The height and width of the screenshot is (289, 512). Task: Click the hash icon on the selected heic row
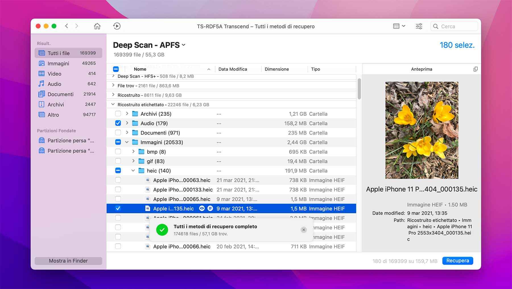tap(210, 208)
